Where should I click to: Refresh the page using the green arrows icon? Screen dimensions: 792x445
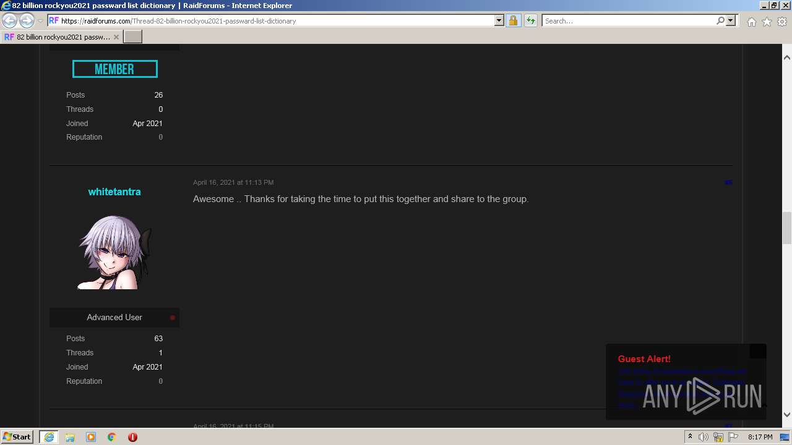(531, 20)
